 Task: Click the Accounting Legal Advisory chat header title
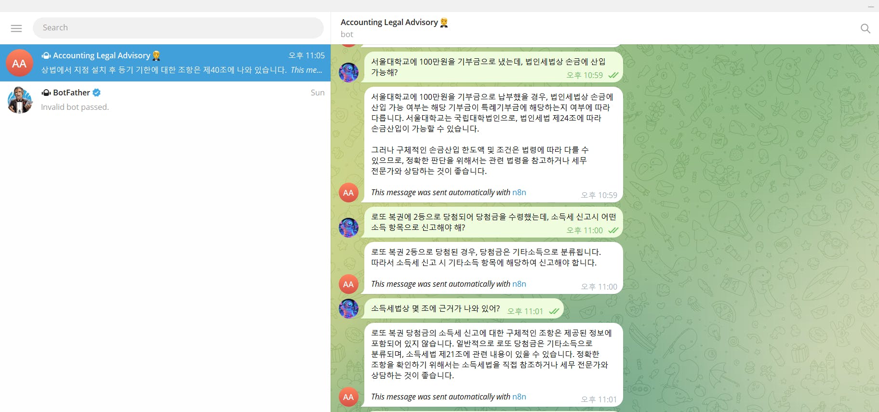click(x=389, y=22)
